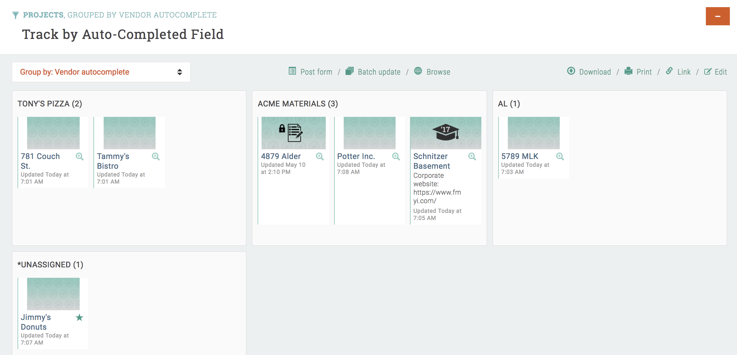
Task: Open the 4879 Alder project title
Action: point(281,156)
